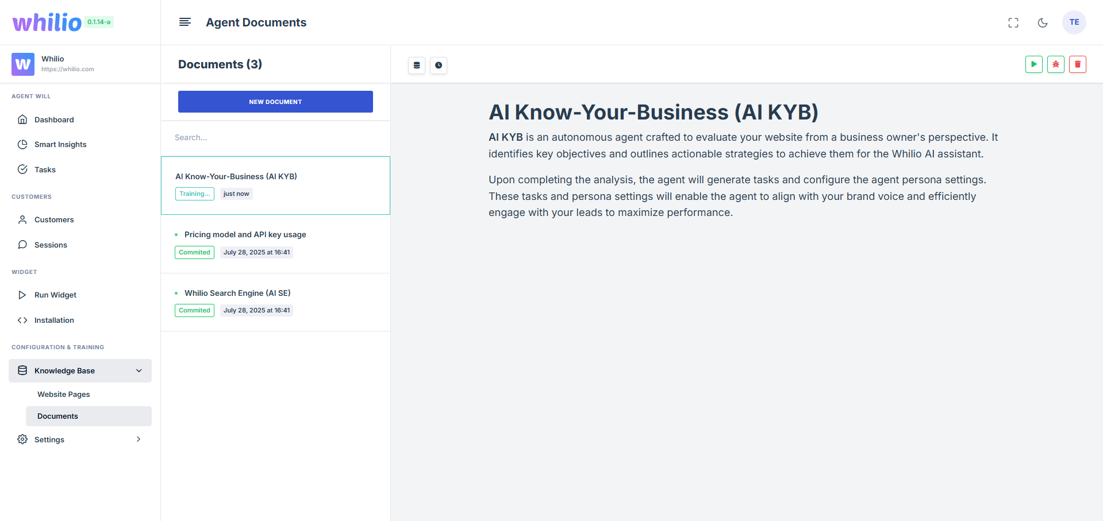Open the TE user avatar menu

pos(1074,22)
